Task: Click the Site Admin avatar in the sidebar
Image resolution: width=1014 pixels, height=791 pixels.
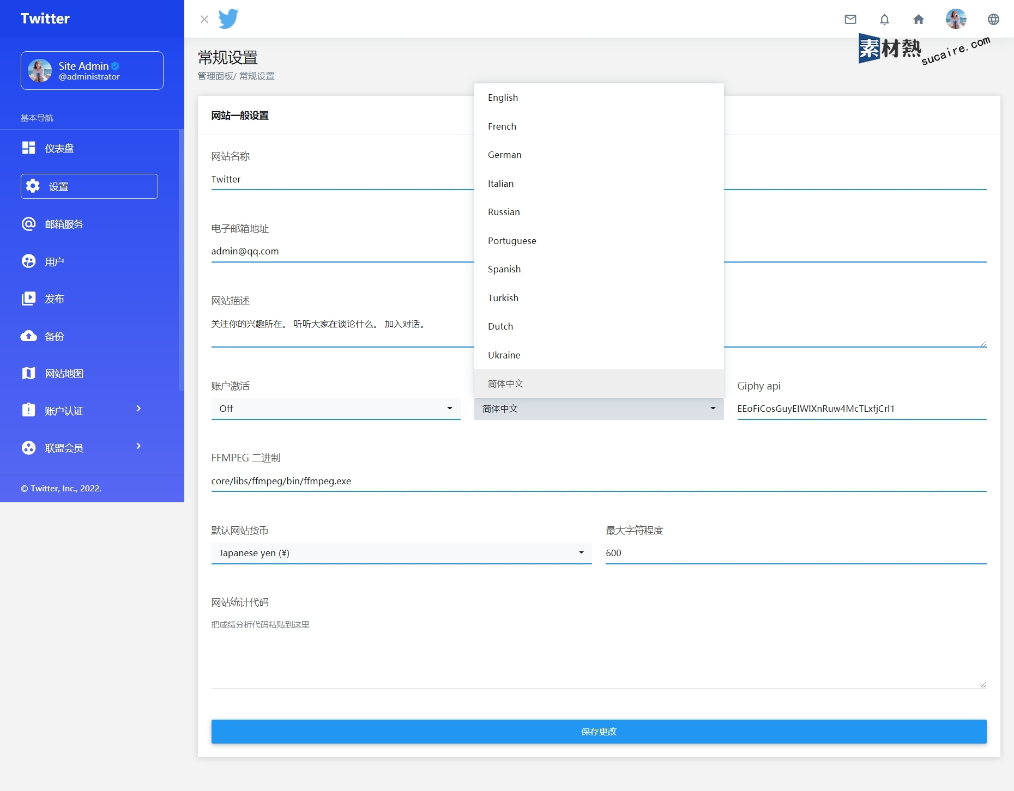Action: pyautogui.click(x=40, y=71)
